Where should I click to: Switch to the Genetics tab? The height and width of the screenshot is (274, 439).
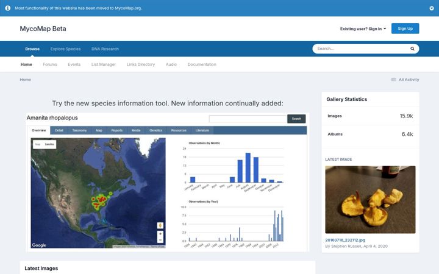(x=155, y=130)
